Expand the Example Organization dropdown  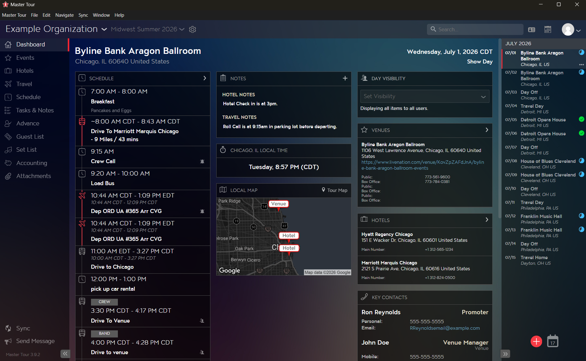point(104,29)
